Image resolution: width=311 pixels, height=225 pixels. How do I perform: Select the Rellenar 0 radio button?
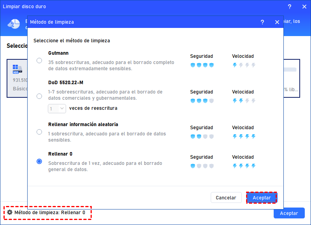[x=39, y=161]
